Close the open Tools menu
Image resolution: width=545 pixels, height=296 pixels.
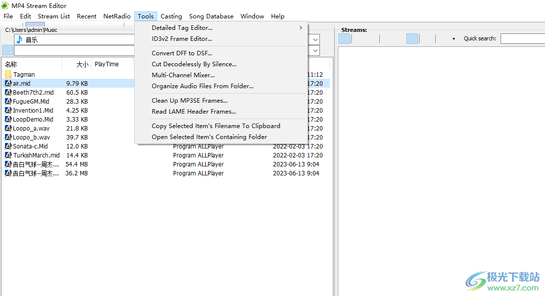[x=146, y=16]
